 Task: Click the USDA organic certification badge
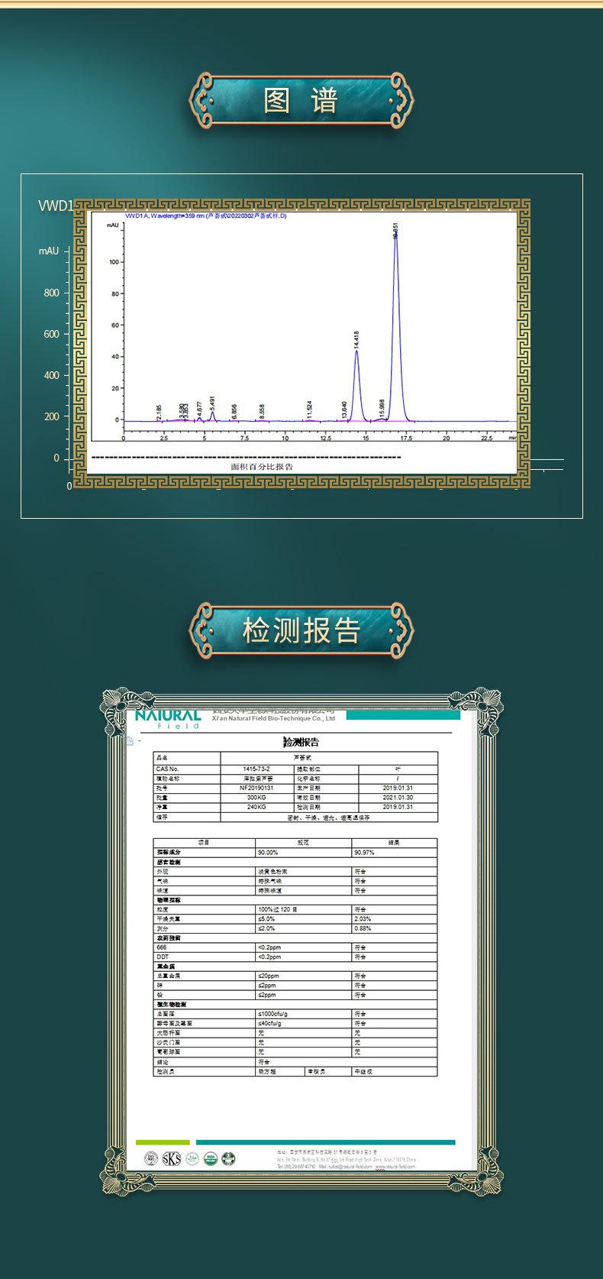pos(209,1158)
